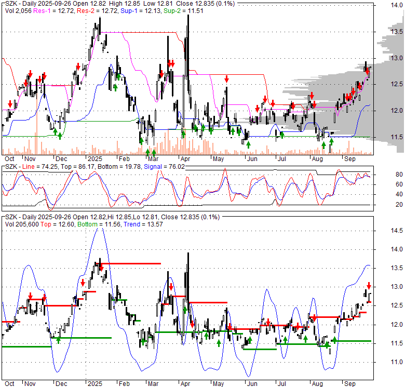The height and width of the screenshot is (387, 405).
Task: Click the 'Res-1 = 12.72' legend label
Action: (x=54, y=11)
